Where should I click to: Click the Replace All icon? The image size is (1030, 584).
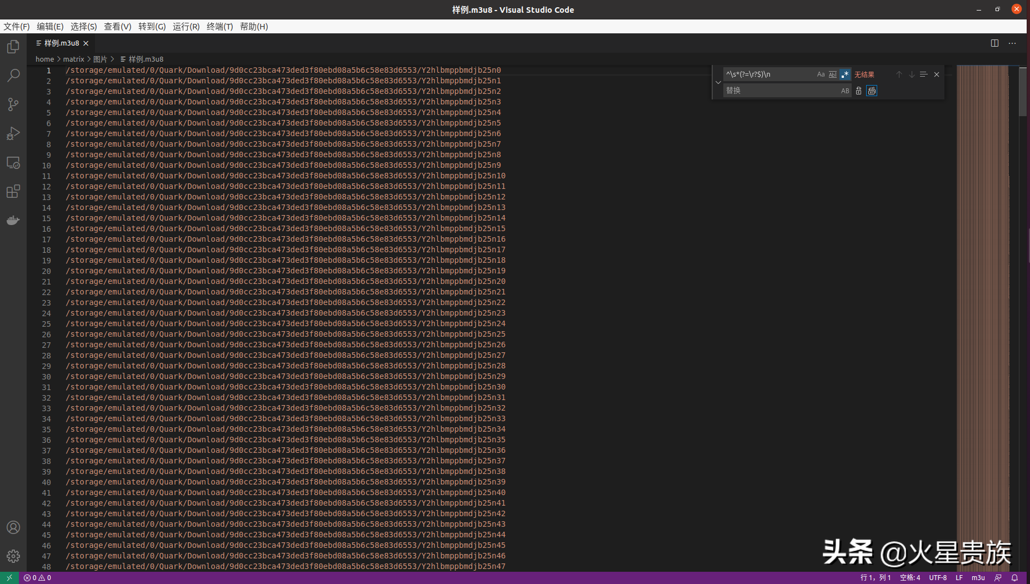pos(872,91)
